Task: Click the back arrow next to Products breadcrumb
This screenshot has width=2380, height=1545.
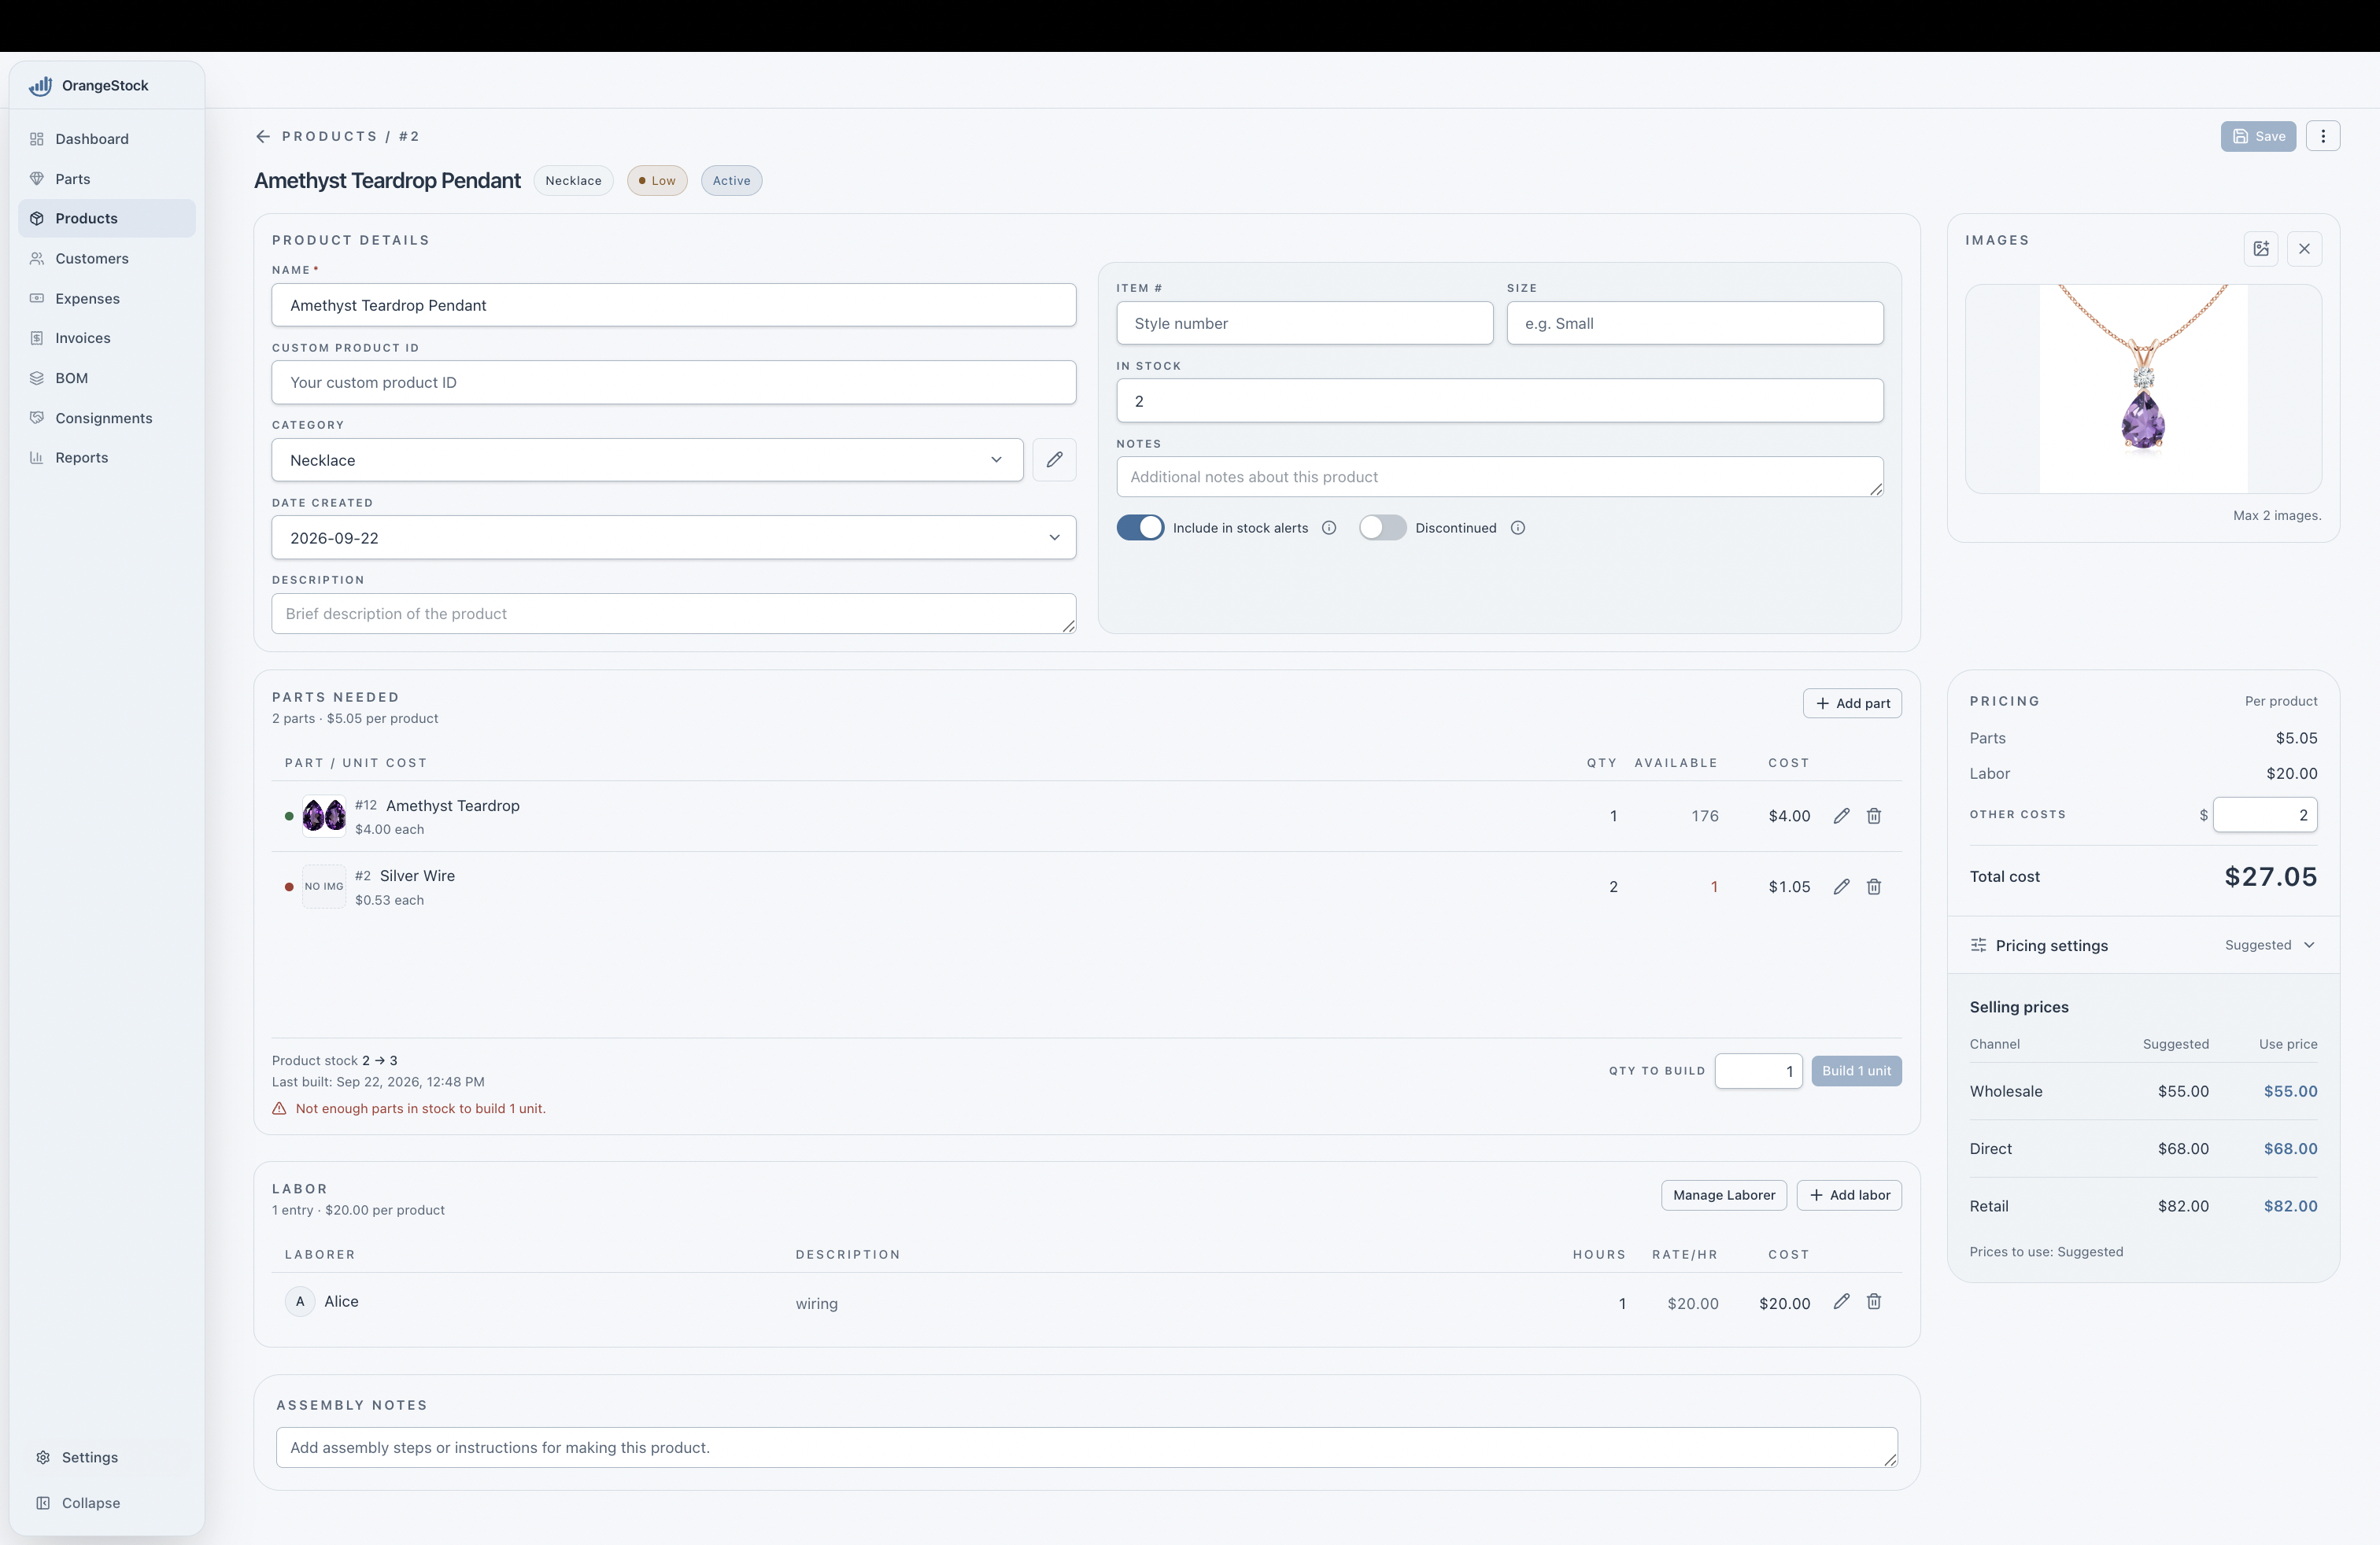Action: click(x=263, y=136)
